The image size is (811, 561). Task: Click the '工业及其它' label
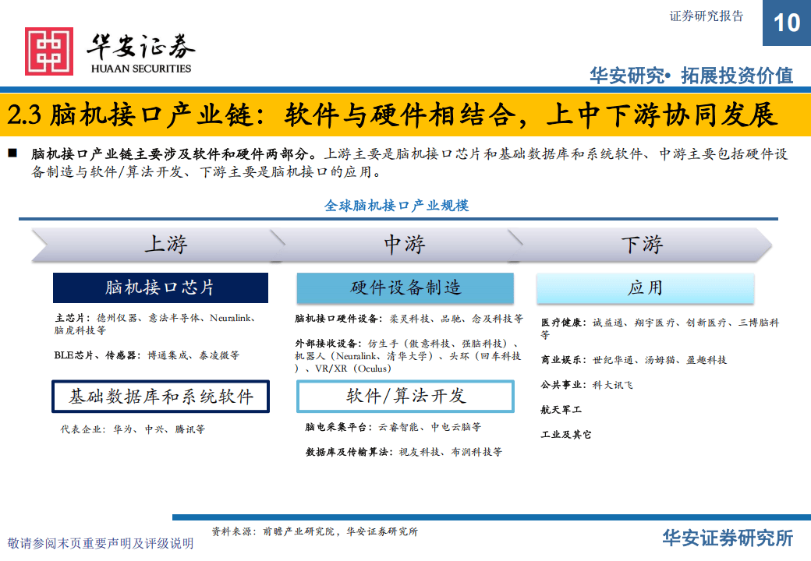pyautogui.click(x=566, y=435)
